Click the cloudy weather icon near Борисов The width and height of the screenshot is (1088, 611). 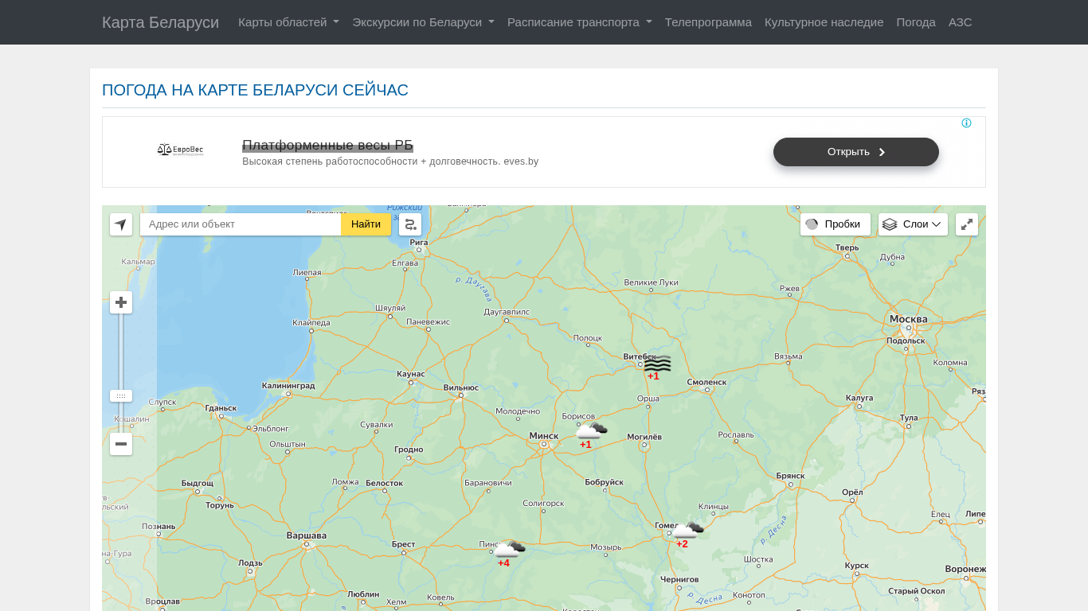[592, 430]
